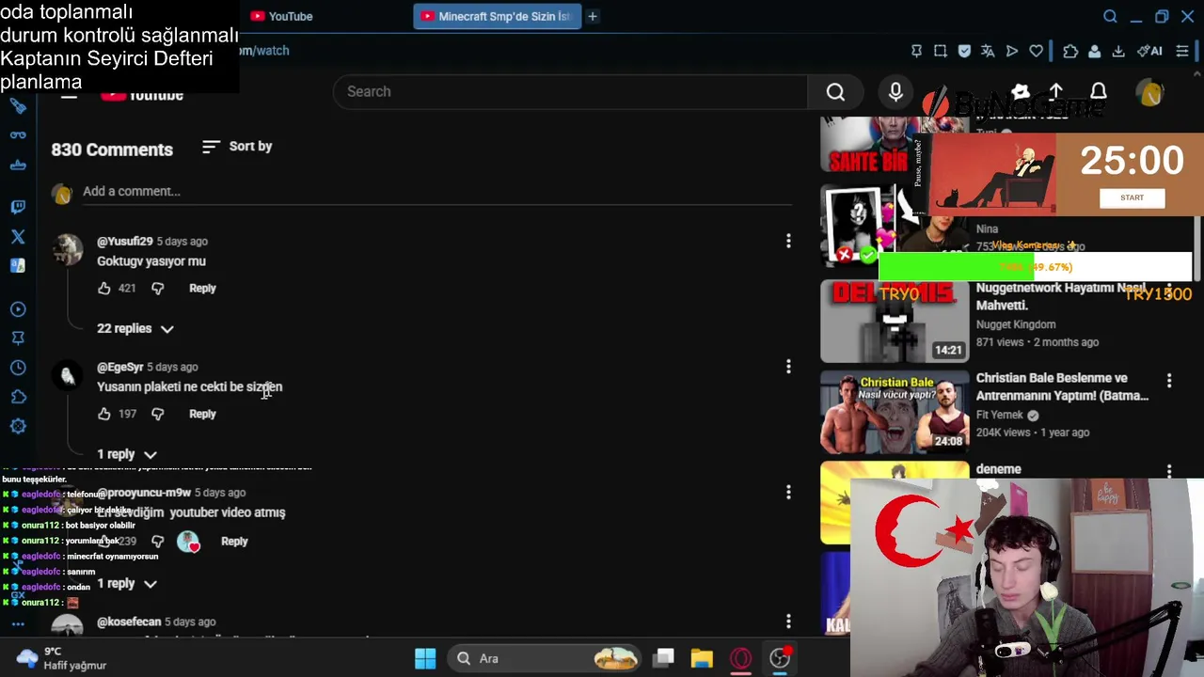Image resolution: width=1204 pixels, height=677 pixels.
Task: Click the green progress bar overlay
Action: (x=956, y=267)
